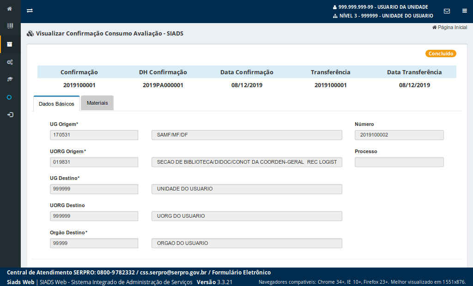The height and width of the screenshot is (286, 473).
Task: Click the user profile icon in header
Action: [335, 7]
